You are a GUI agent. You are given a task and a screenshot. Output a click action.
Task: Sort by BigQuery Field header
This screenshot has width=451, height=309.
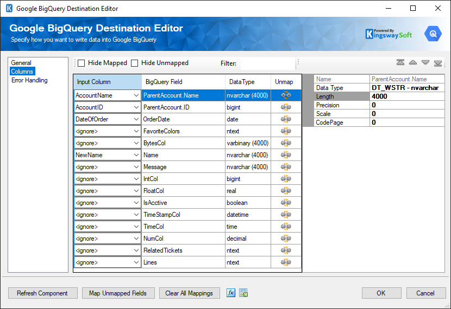coord(183,82)
